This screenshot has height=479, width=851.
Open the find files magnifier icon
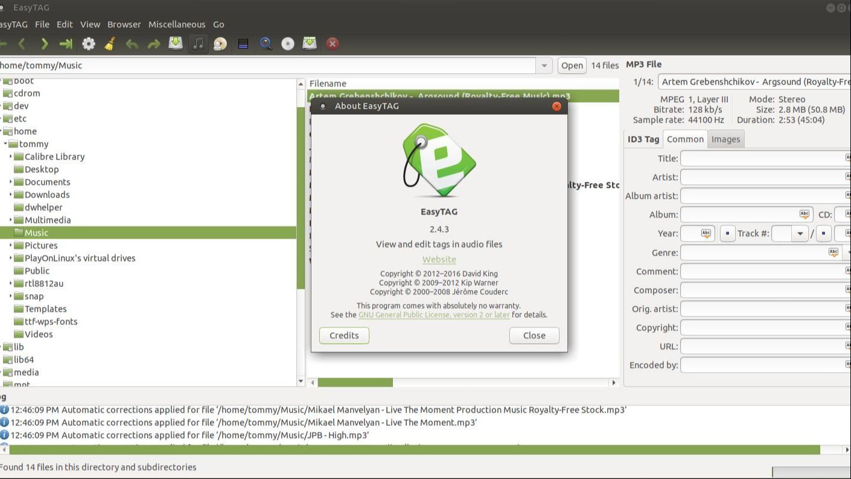[x=266, y=43]
